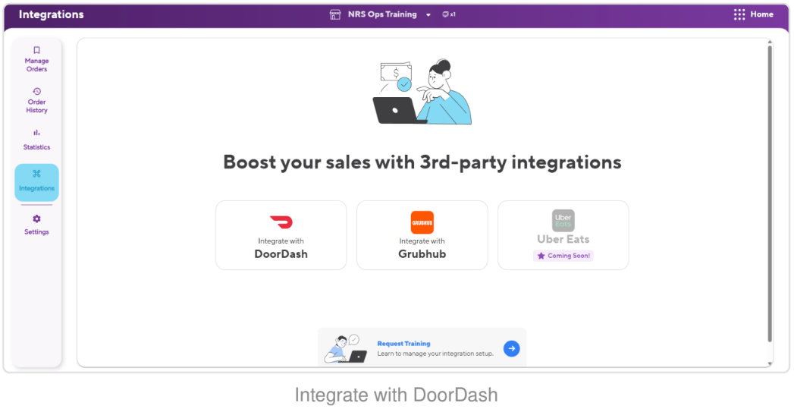Open Settings from the sidebar
The width and height of the screenshot is (794, 409).
[x=36, y=225]
